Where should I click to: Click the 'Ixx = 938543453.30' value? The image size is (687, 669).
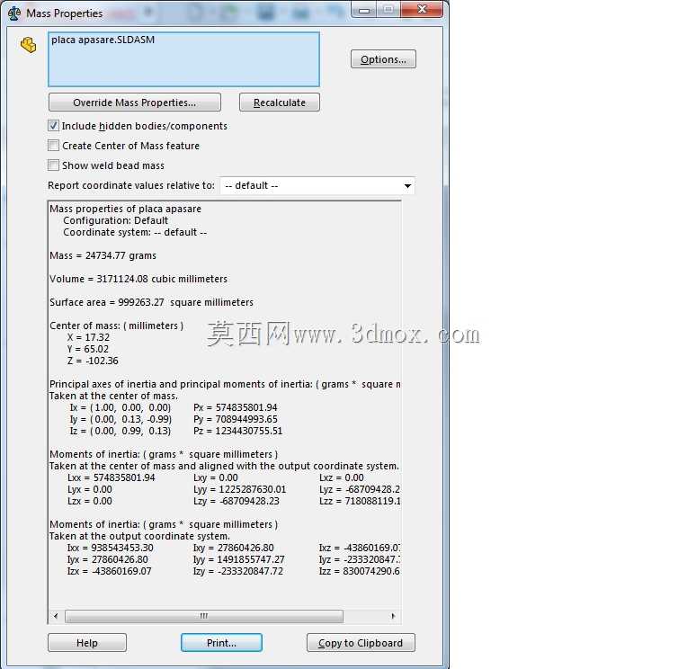click(111, 548)
